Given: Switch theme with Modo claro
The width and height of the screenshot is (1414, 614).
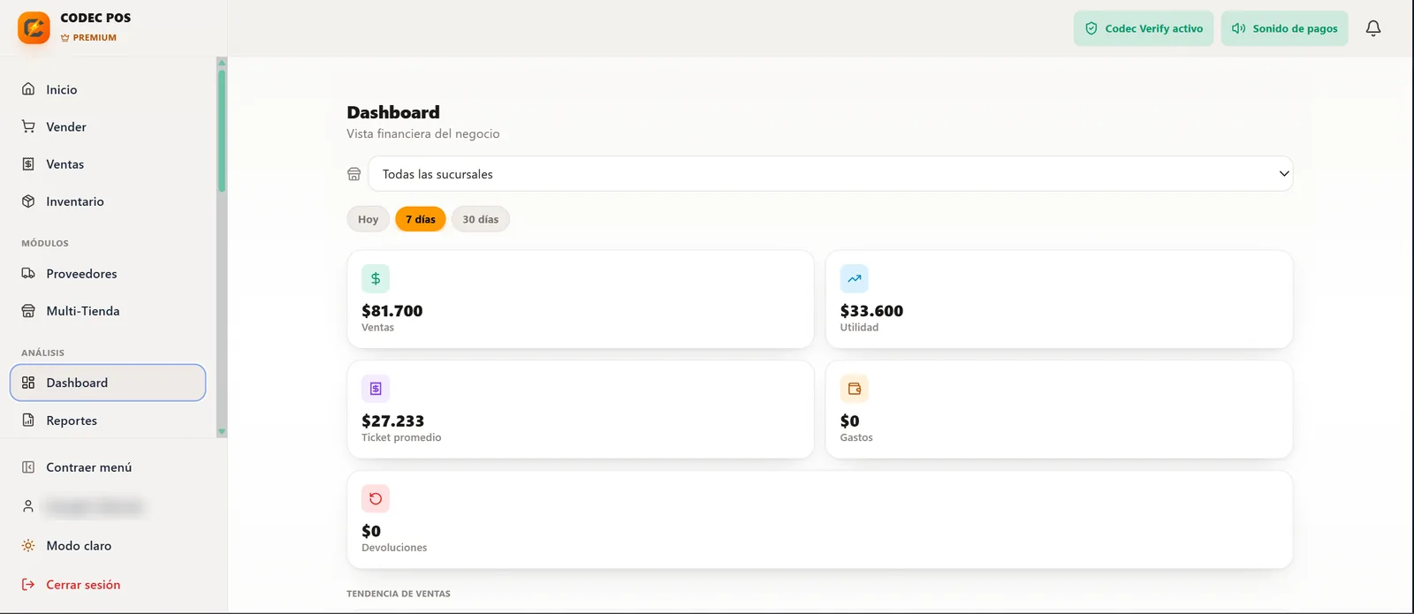Looking at the screenshot, I should (108, 546).
